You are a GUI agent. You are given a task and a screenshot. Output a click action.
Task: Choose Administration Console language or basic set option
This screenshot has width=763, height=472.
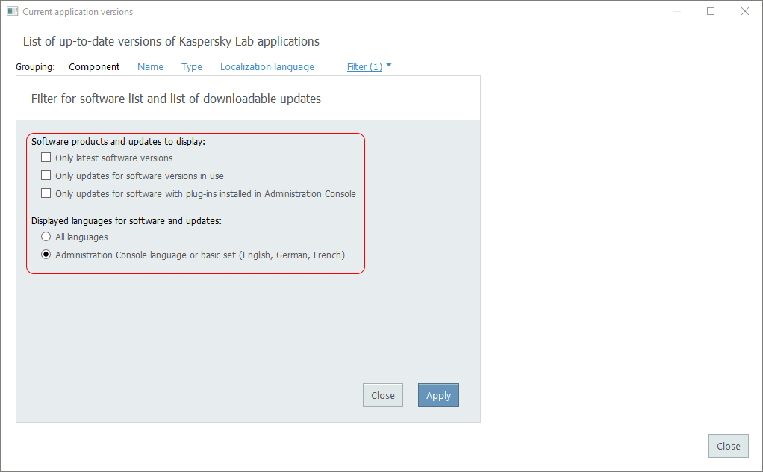coord(46,255)
